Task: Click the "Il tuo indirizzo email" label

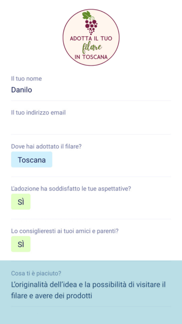Action: tap(38, 112)
